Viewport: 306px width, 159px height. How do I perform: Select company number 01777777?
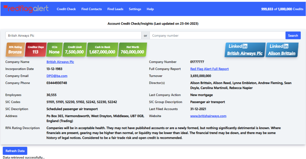(x=197, y=62)
